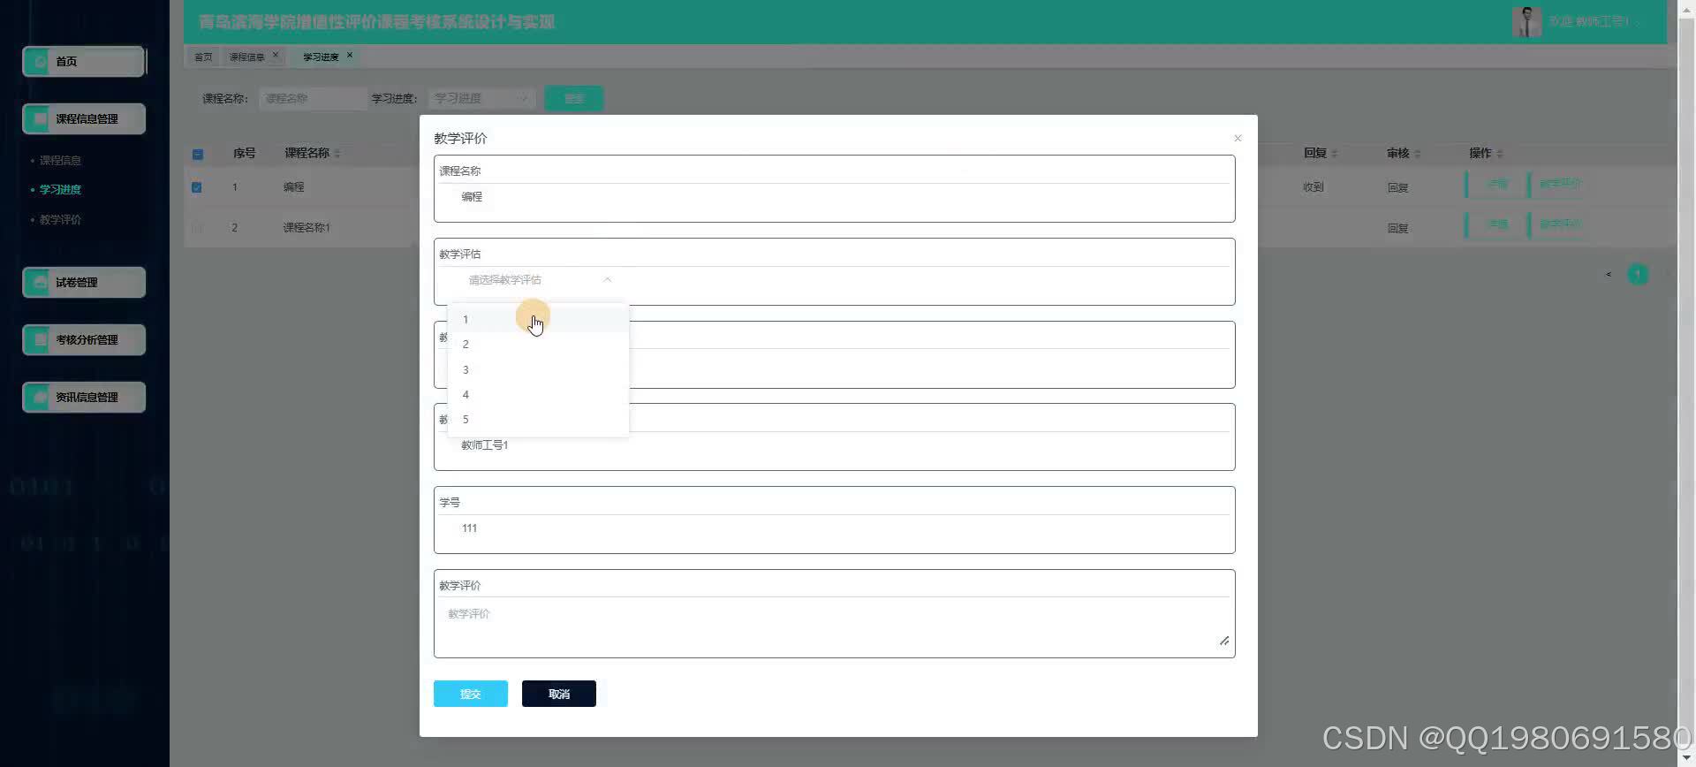
Task: Click the user avatar in header
Action: (x=1526, y=21)
